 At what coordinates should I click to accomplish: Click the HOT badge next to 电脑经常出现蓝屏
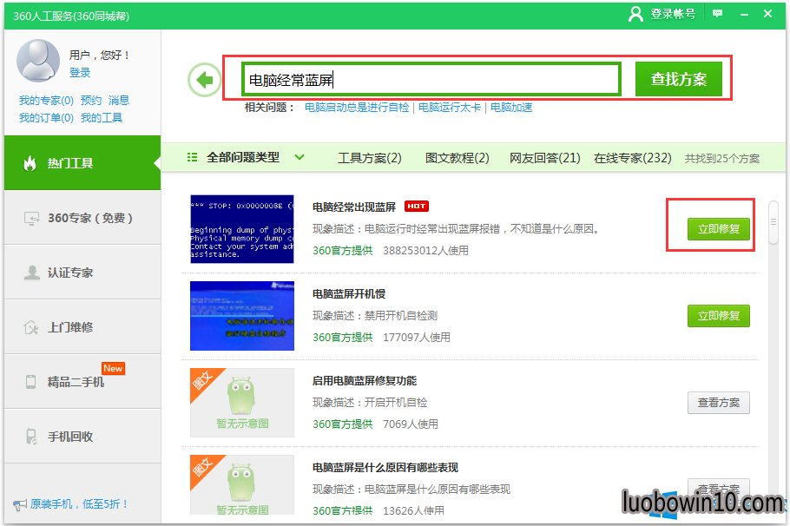tap(416, 206)
